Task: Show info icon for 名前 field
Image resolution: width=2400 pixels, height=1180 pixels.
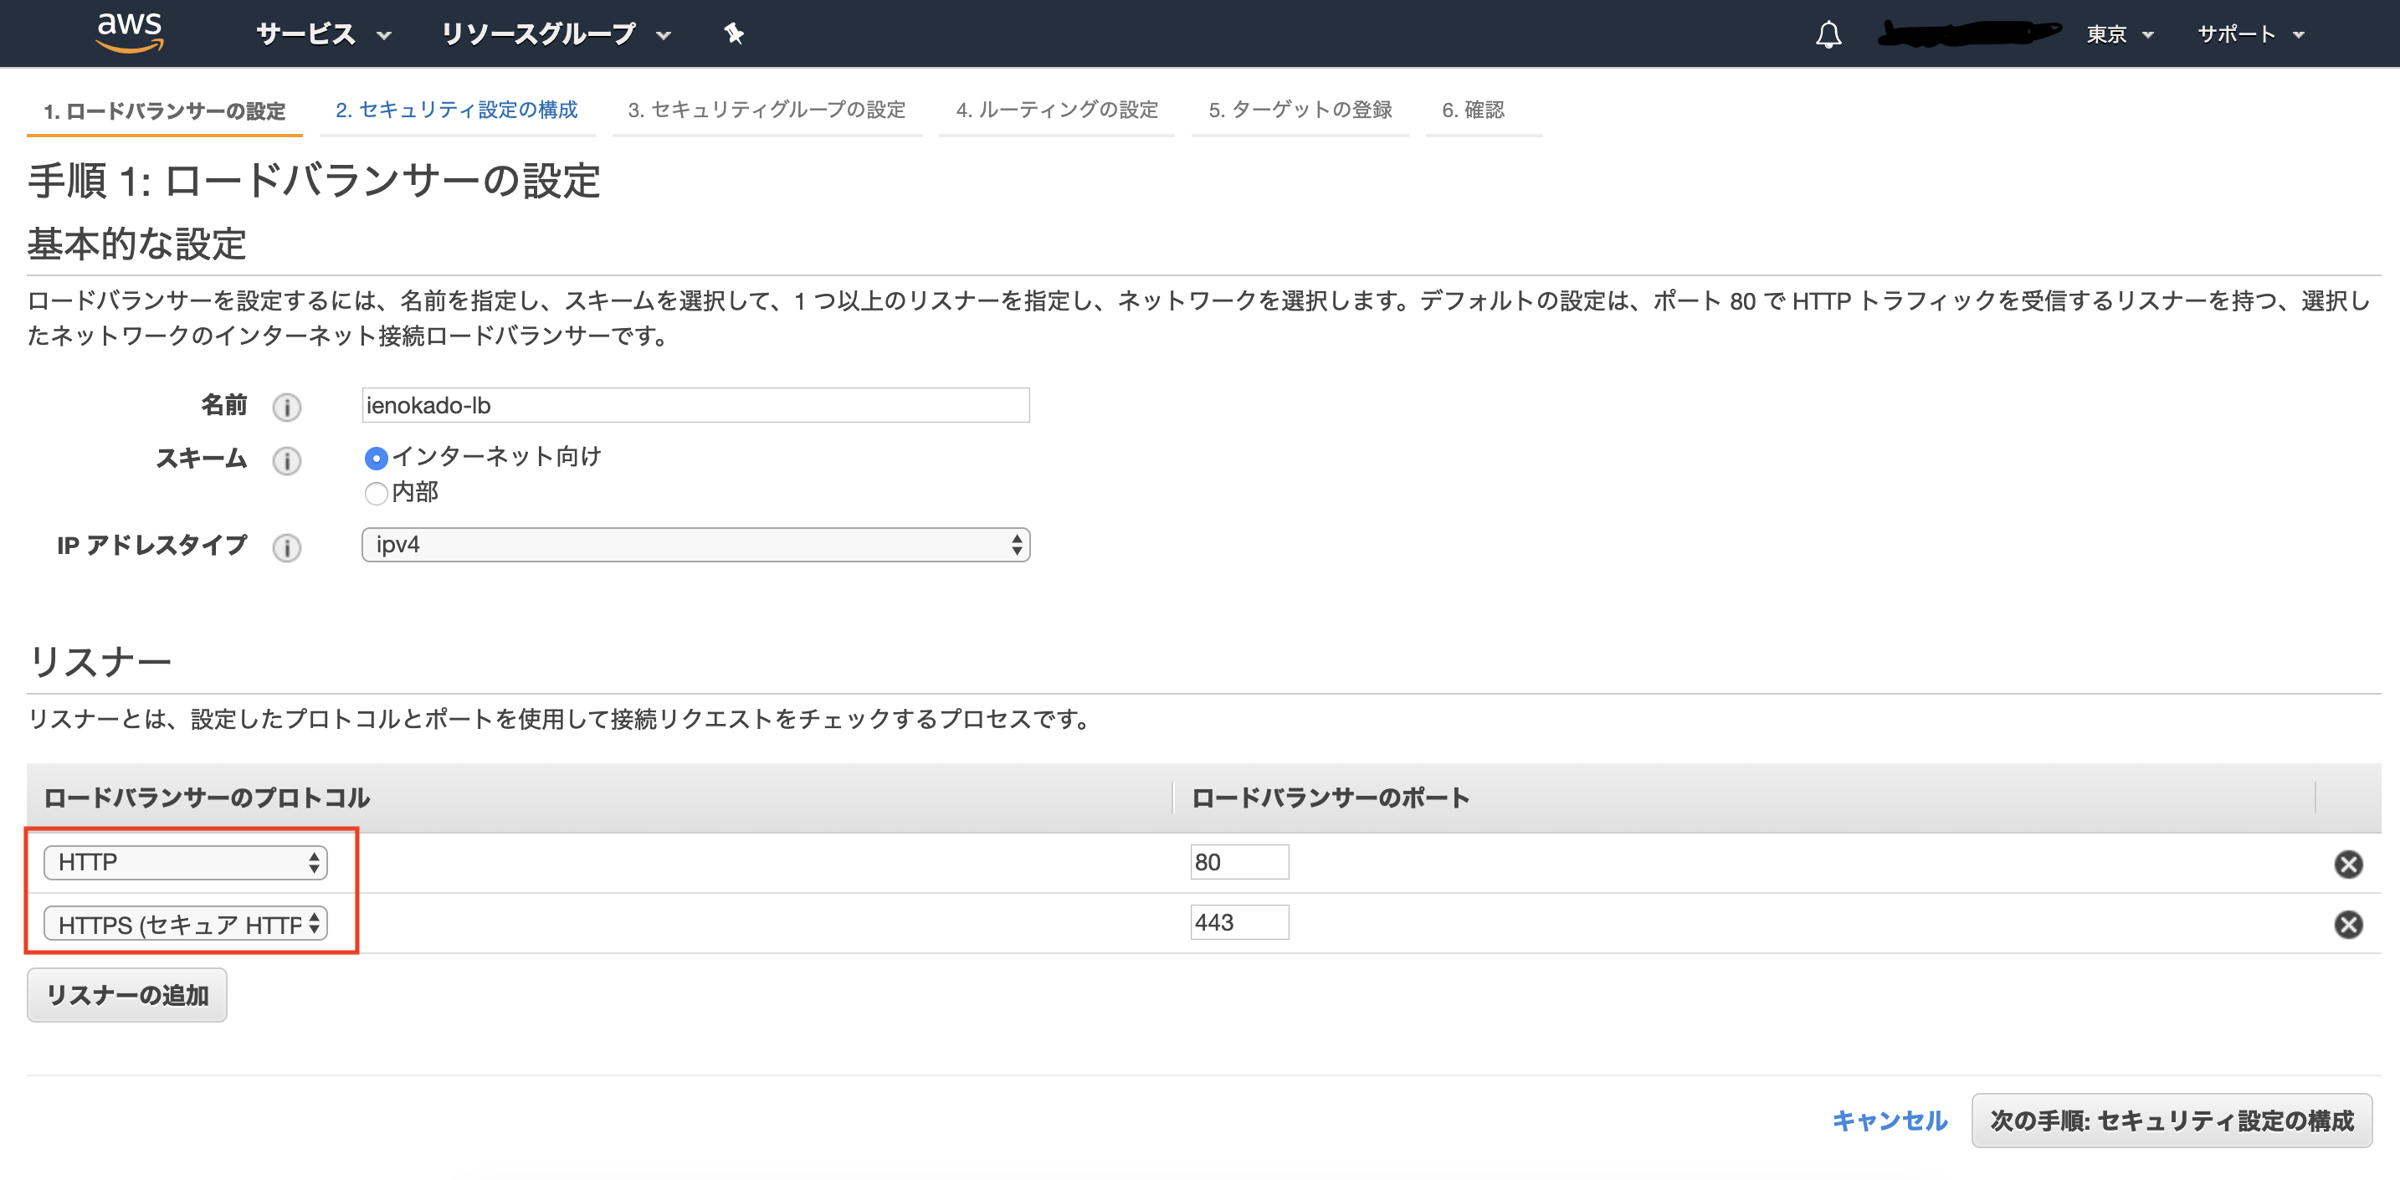Action: coord(286,408)
